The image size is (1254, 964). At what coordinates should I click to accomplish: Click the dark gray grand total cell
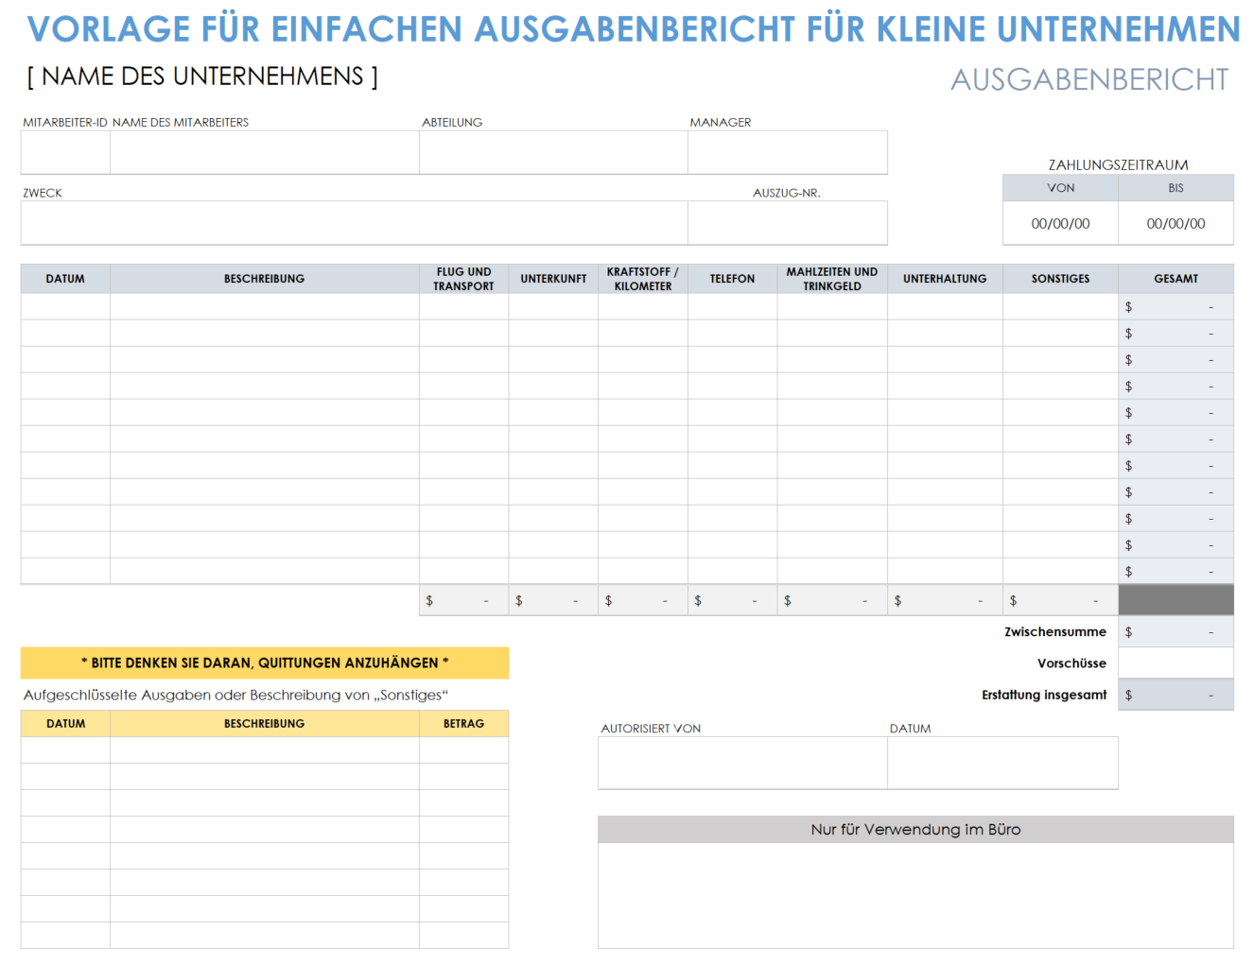coord(1176,600)
